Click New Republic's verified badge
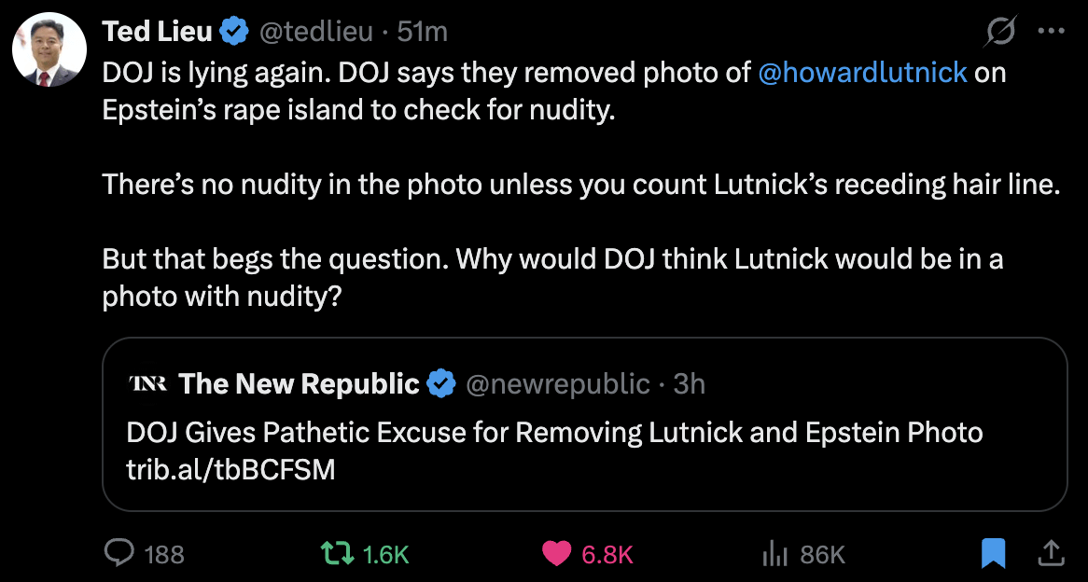The width and height of the screenshot is (1088, 582). (x=441, y=383)
